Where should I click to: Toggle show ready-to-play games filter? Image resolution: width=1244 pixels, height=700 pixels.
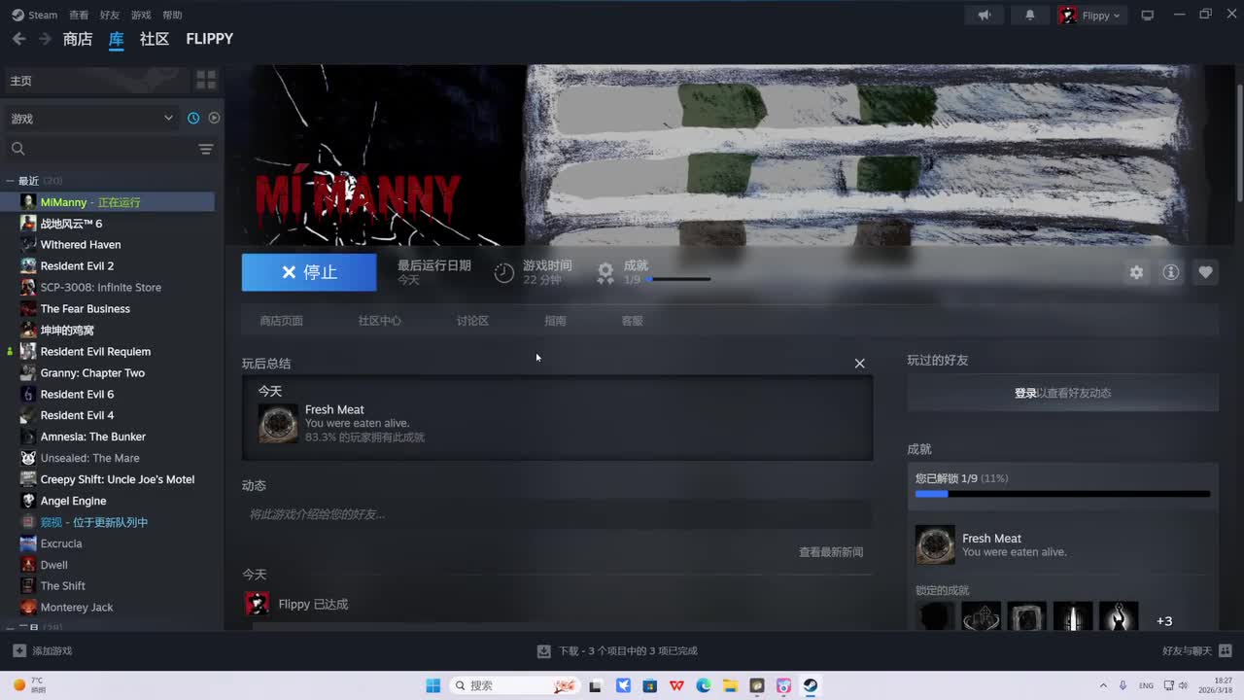tap(214, 118)
